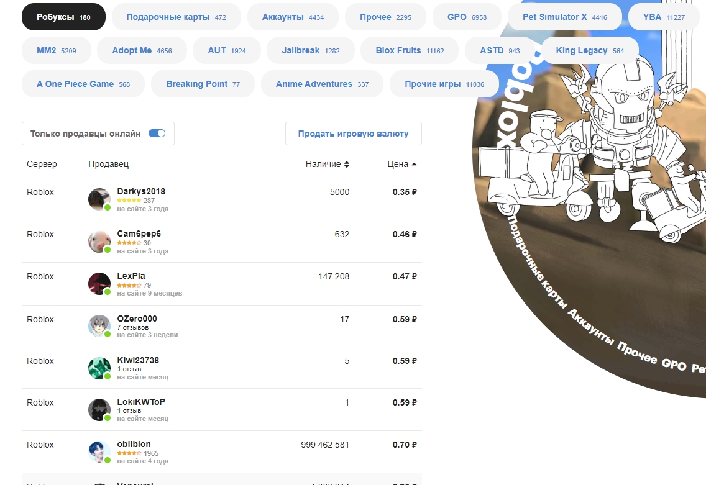Sort table by Цена column
706x485 pixels.
(x=402, y=164)
